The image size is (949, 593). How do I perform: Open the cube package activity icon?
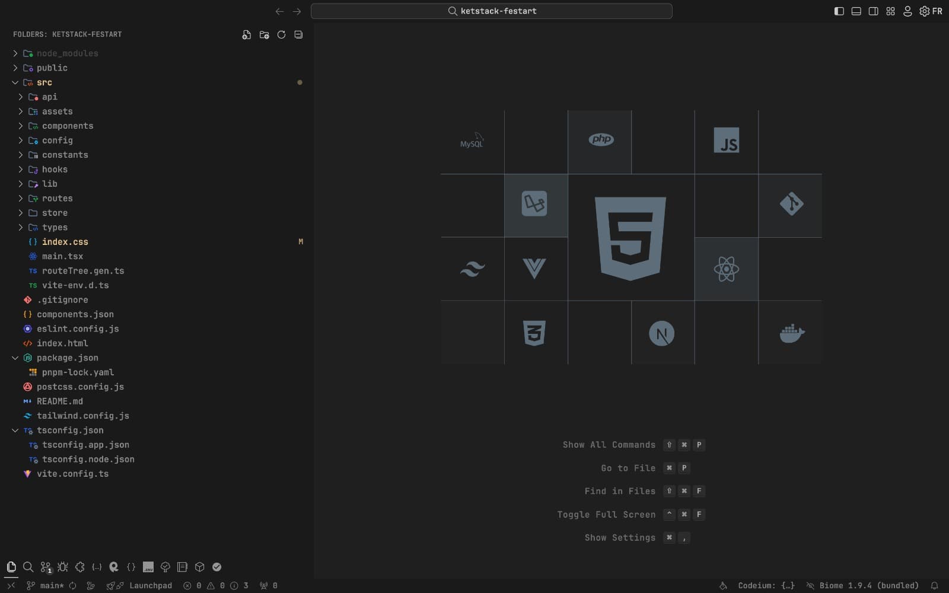tap(200, 567)
